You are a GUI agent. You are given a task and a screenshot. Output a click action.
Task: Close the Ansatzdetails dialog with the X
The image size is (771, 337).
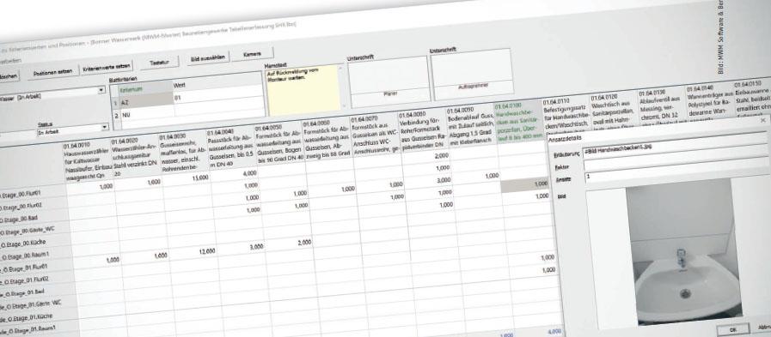tap(762, 120)
